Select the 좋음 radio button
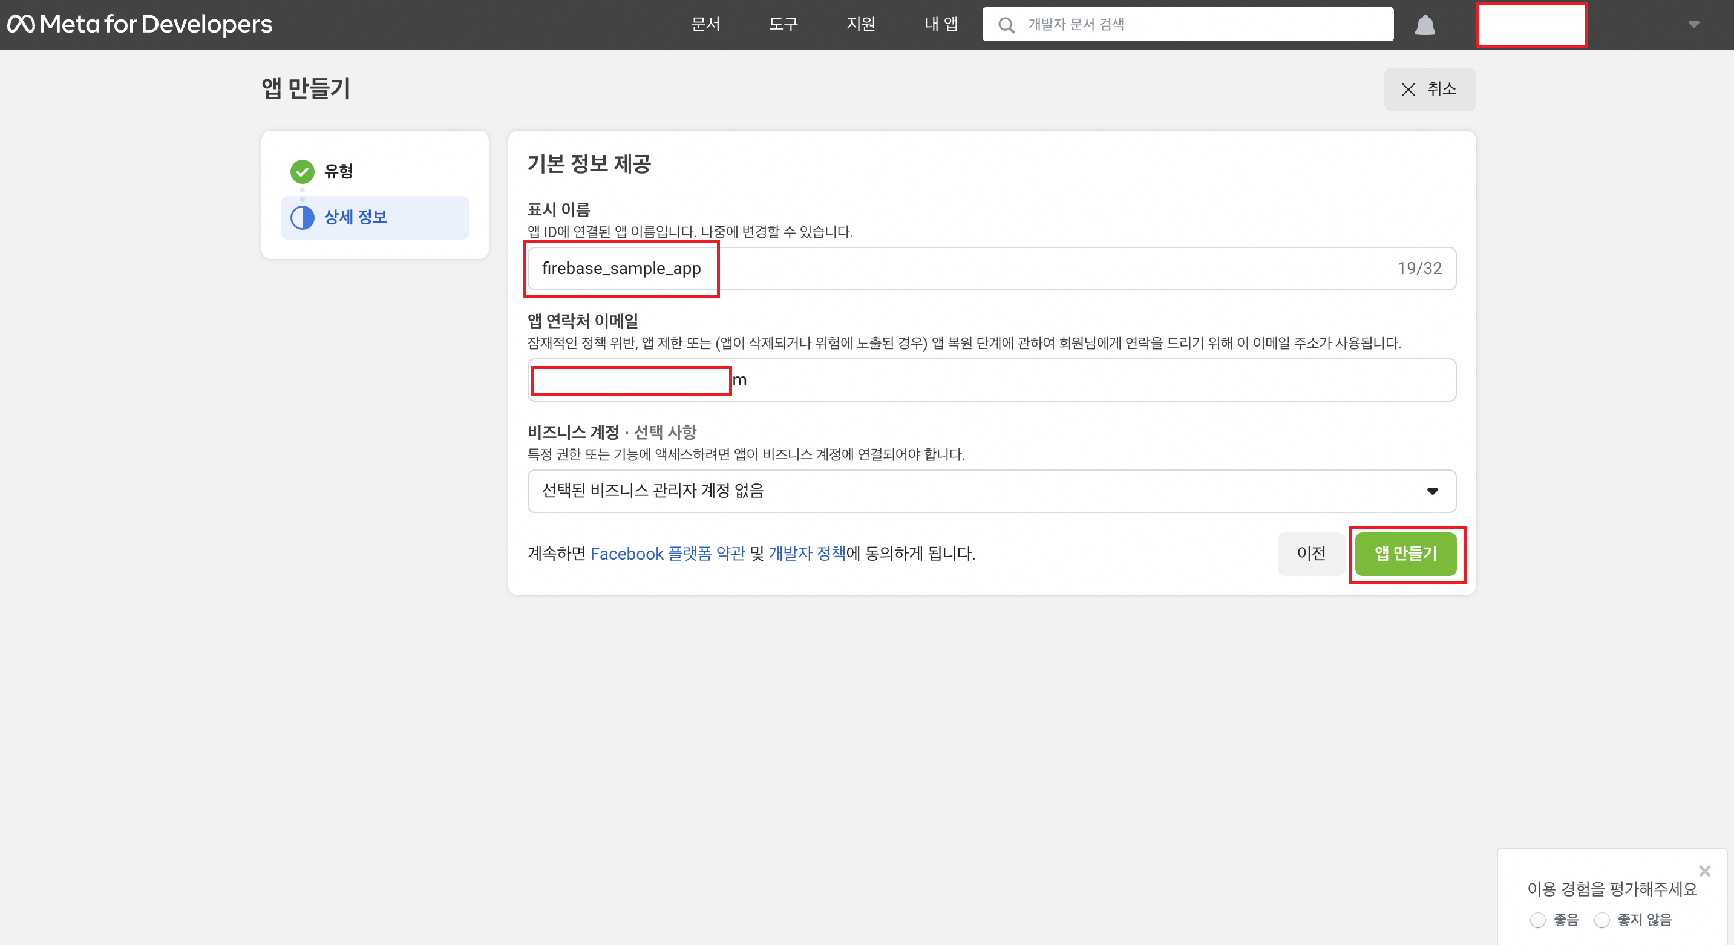The height and width of the screenshot is (945, 1734). click(x=1537, y=920)
